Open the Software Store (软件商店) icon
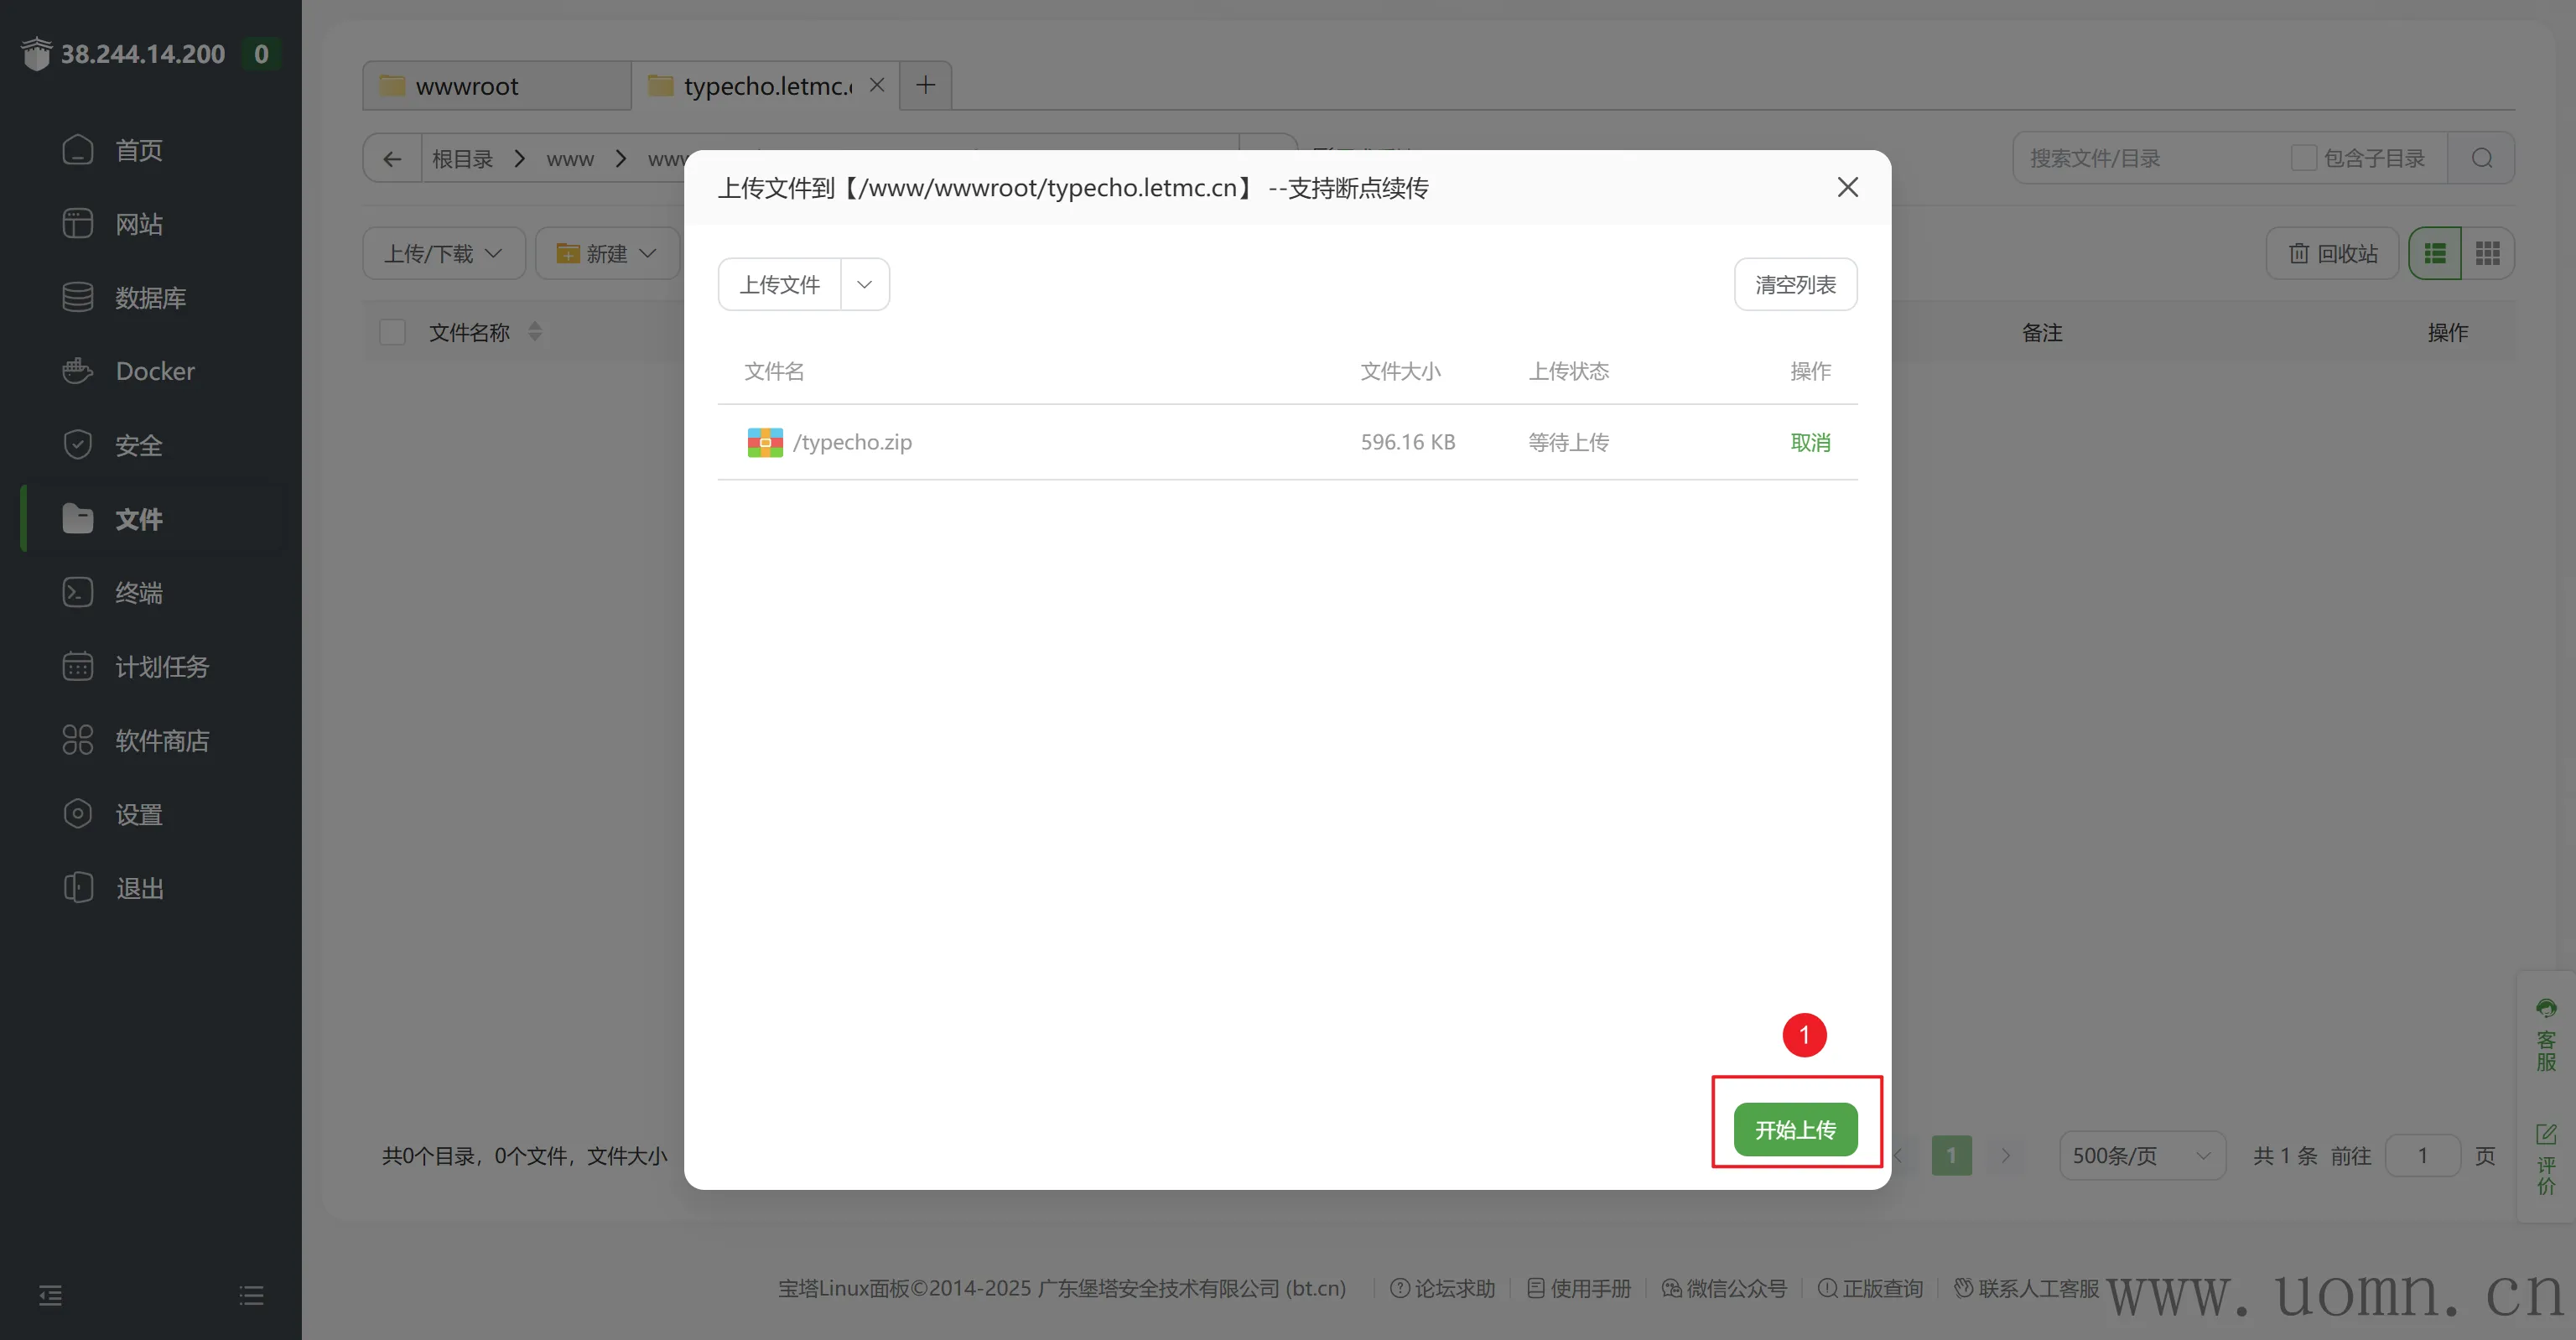 77,740
